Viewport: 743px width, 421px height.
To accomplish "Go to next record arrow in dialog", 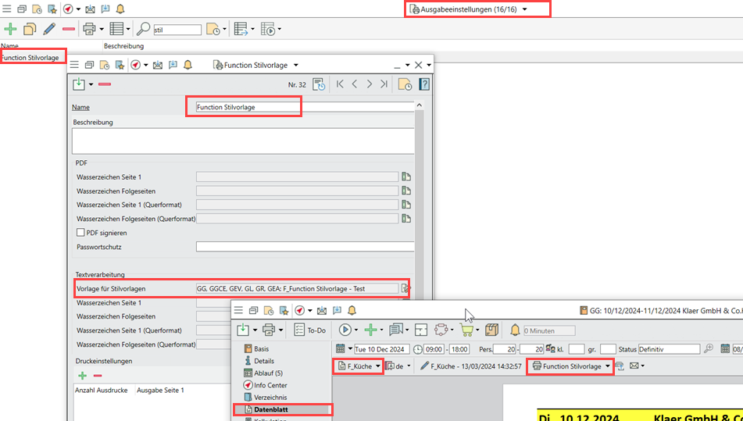I will 370,84.
